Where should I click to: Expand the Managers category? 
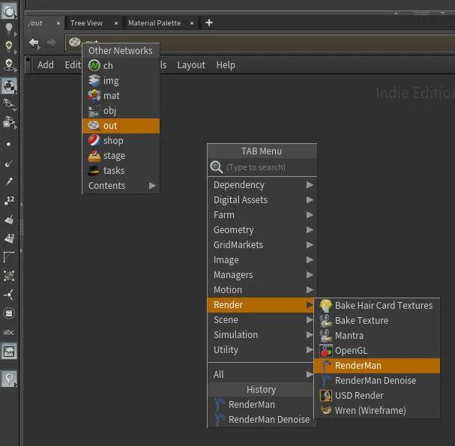[262, 275]
